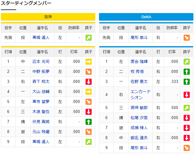Click orange arrow condition icon for 中野 拓夢
This screenshot has height=154, width=194.
[89, 72]
